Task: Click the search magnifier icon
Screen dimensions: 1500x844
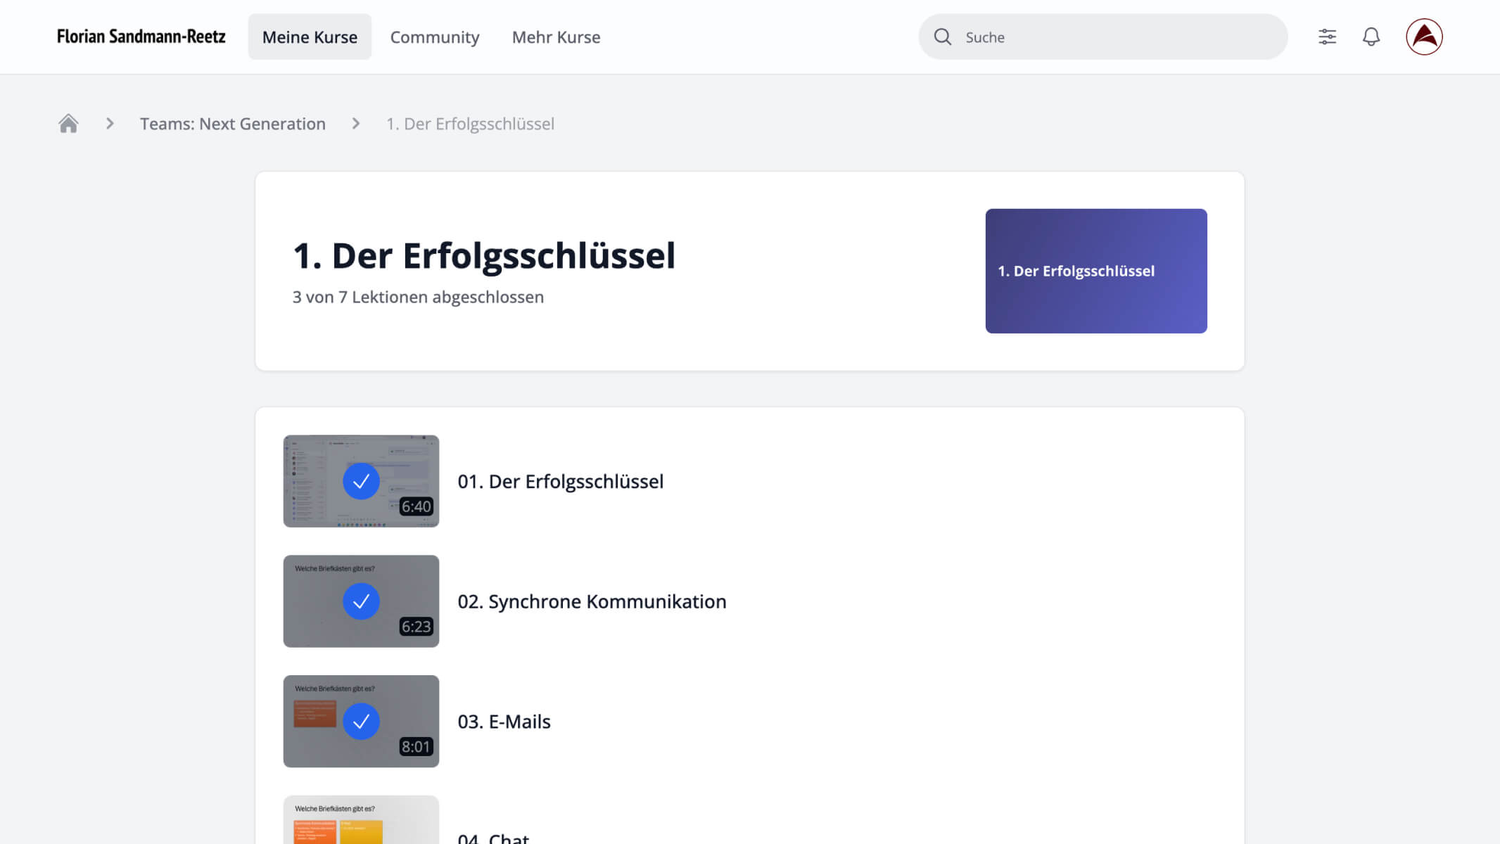Action: click(x=942, y=37)
